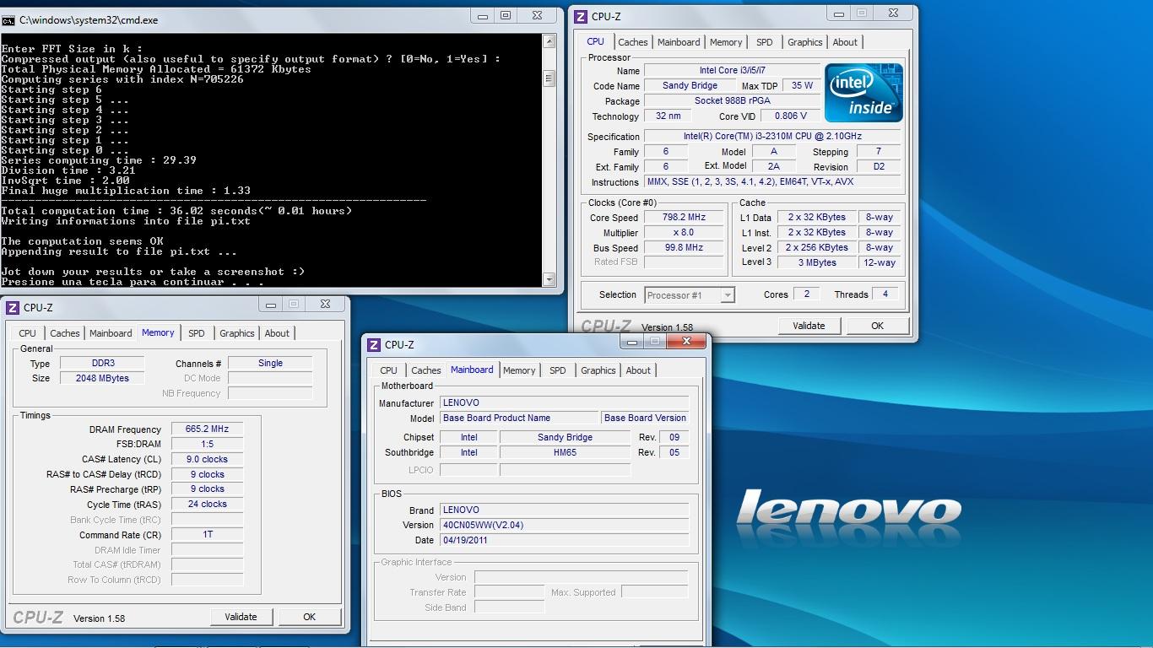The width and height of the screenshot is (1153, 648).
Task: Maximize the cmd.exe console window
Action: pyautogui.click(x=506, y=15)
